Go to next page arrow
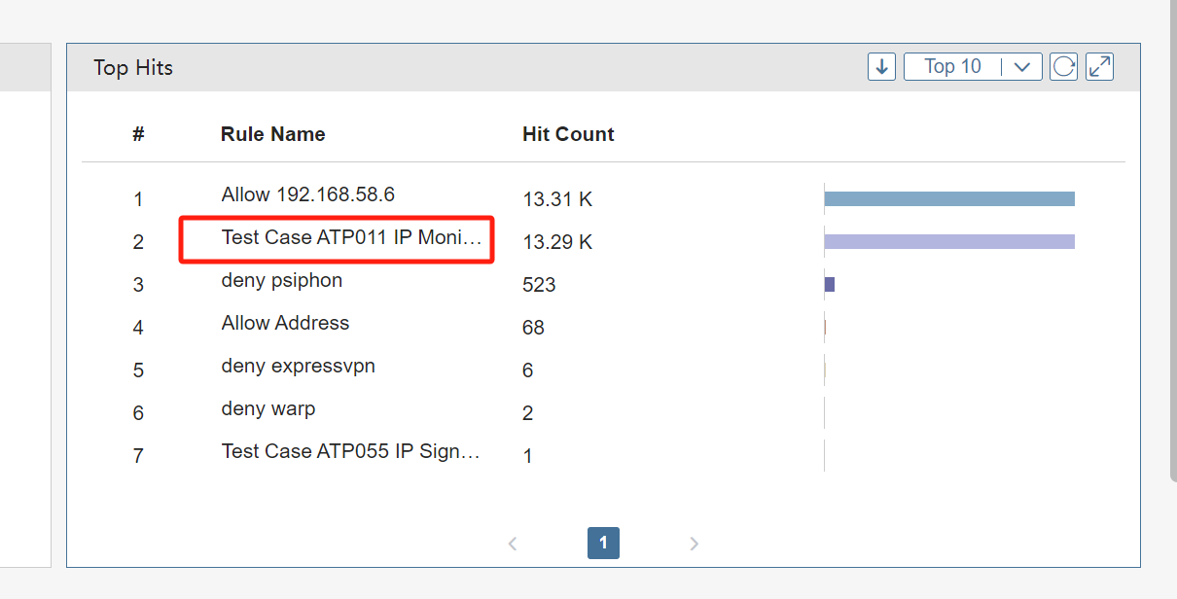The height and width of the screenshot is (599, 1177). point(694,544)
